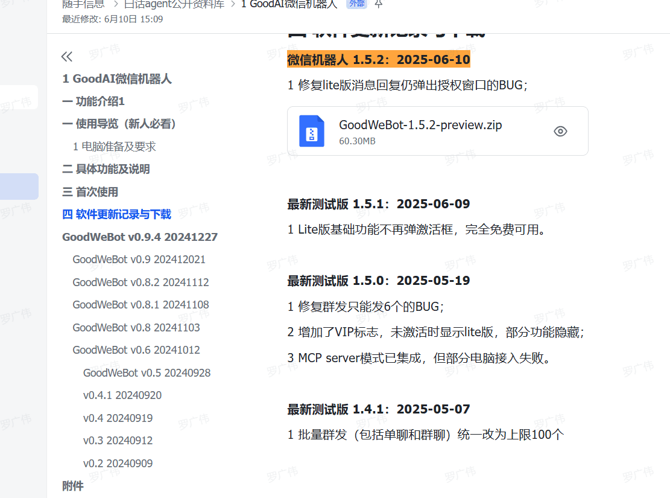
Task: Jump to 三 首次使用 section
Action: [x=90, y=192]
